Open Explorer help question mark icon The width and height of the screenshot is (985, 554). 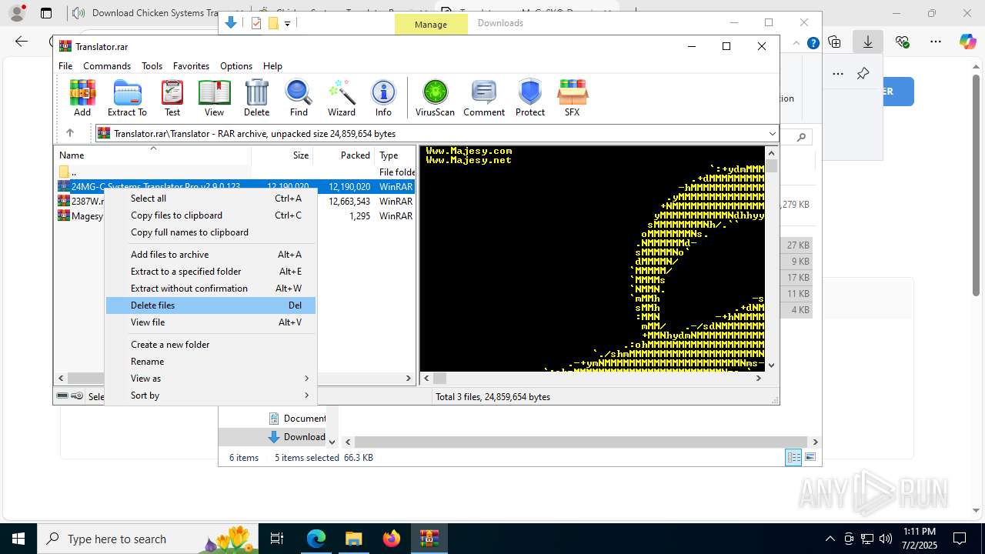point(813,43)
